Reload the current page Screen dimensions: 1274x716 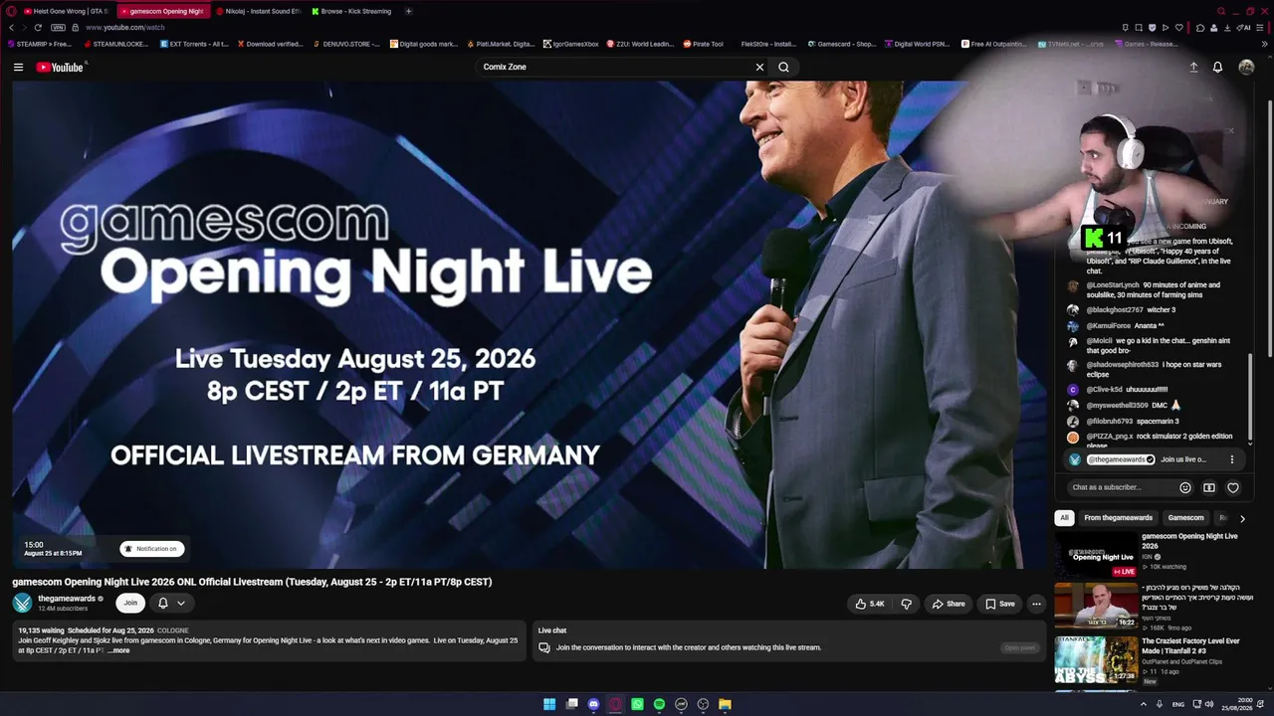point(38,27)
